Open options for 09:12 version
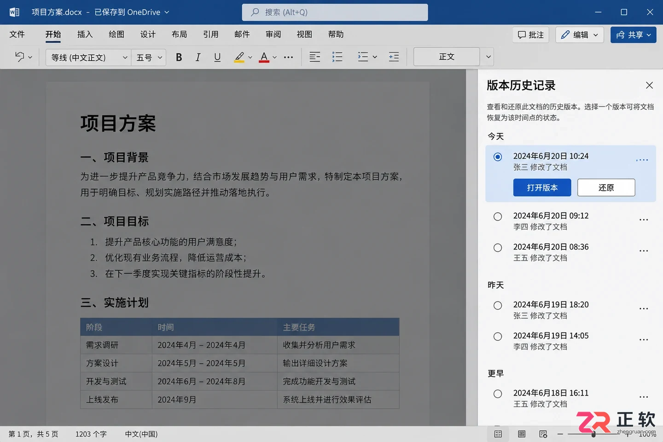 (x=644, y=220)
